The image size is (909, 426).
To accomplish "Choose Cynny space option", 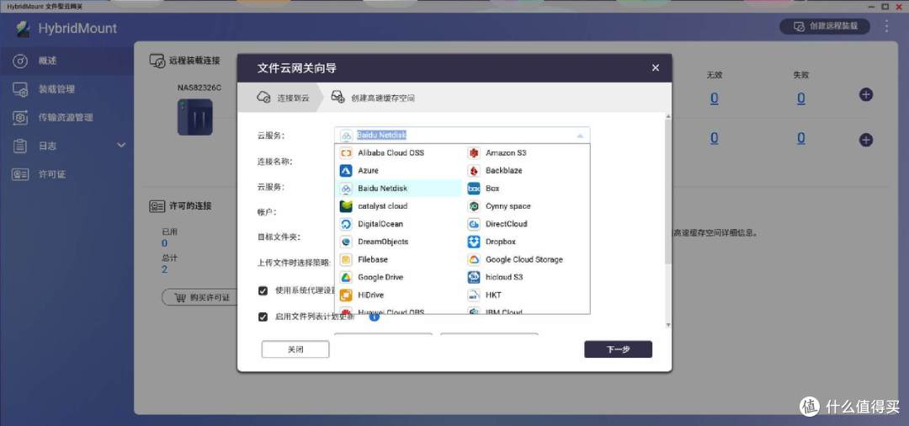I will (526, 206).
